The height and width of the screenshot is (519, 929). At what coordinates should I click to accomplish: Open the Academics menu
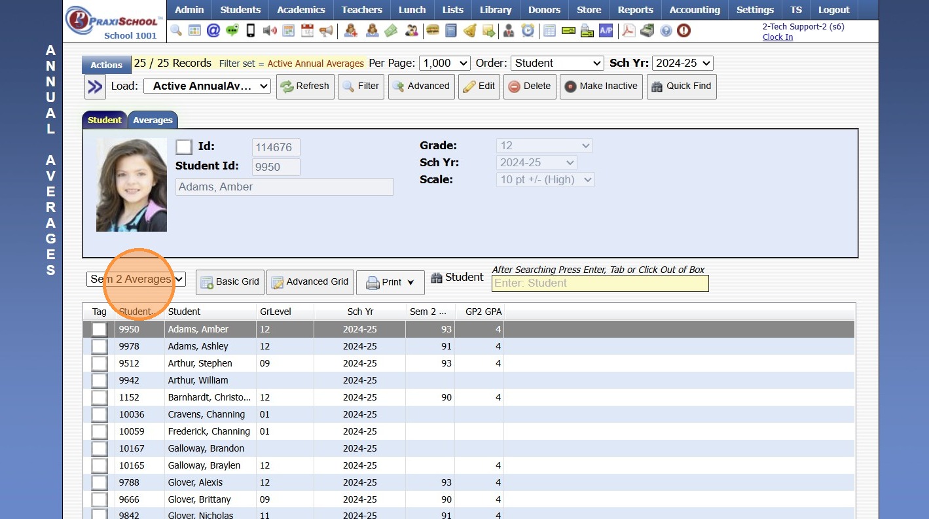click(x=301, y=10)
